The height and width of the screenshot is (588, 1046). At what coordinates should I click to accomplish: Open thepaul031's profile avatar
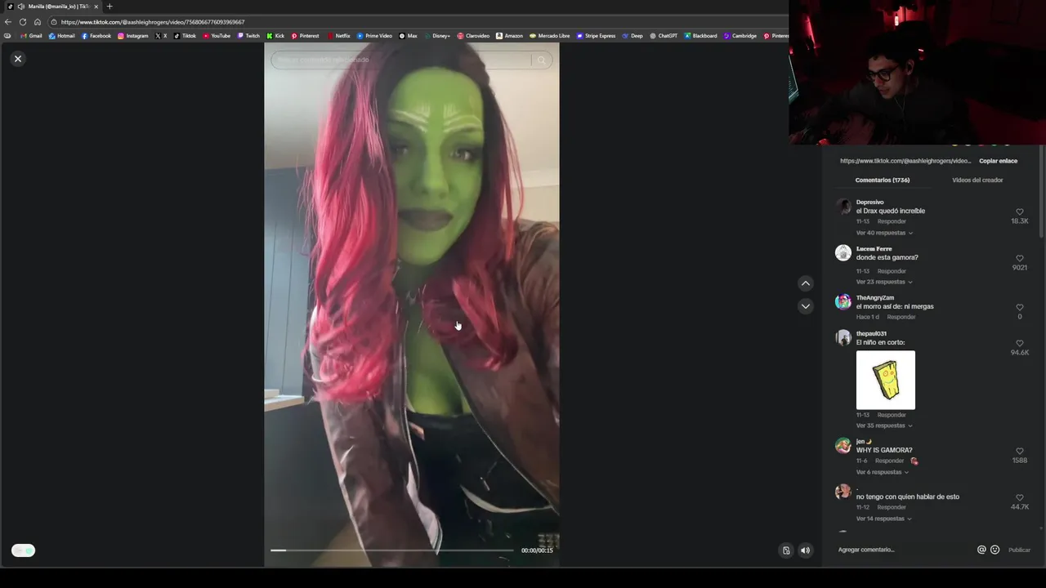pyautogui.click(x=843, y=338)
